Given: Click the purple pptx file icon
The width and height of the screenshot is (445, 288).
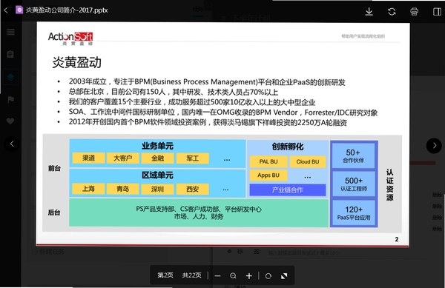Looking at the screenshot, I should point(19,10).
